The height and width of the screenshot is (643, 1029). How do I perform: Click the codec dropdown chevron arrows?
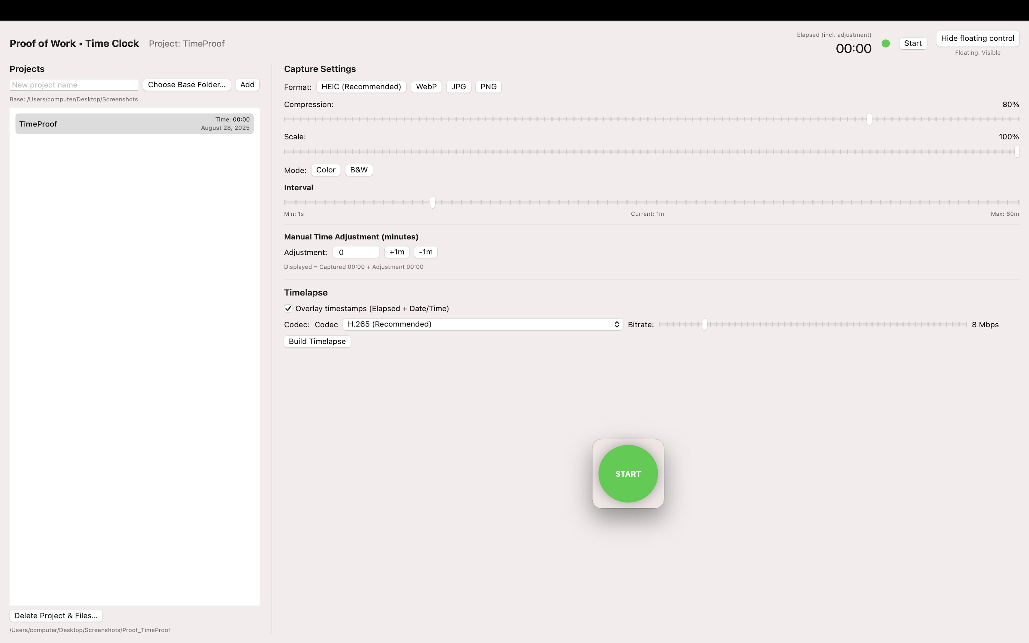[617, 324]
